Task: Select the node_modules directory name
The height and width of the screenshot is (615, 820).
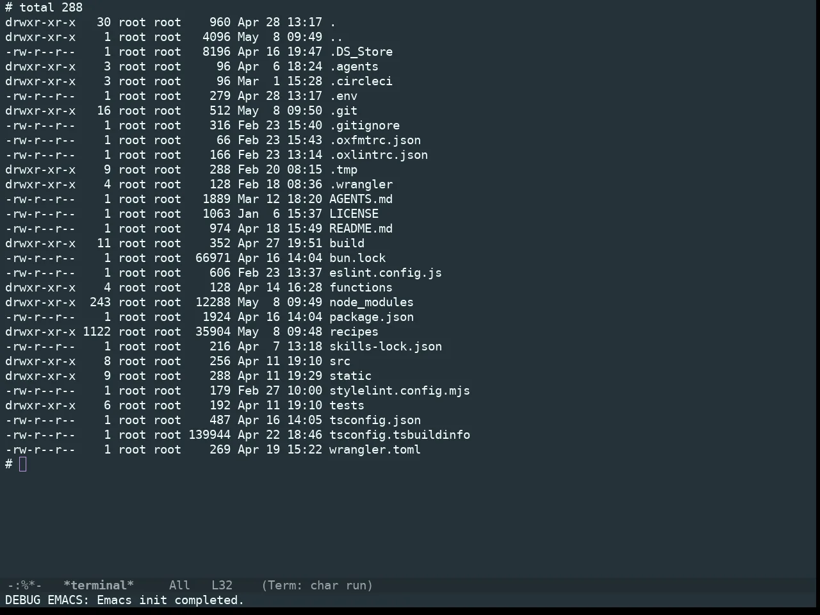Action: 372,302
